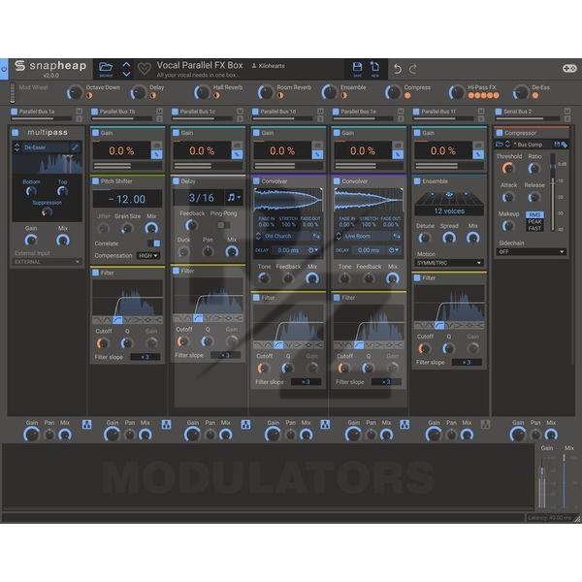Image resolution: width=582 pixels, height=582 pixels.
Task: Click the Old Church convolver swap icon
Action: click(316, 236)
